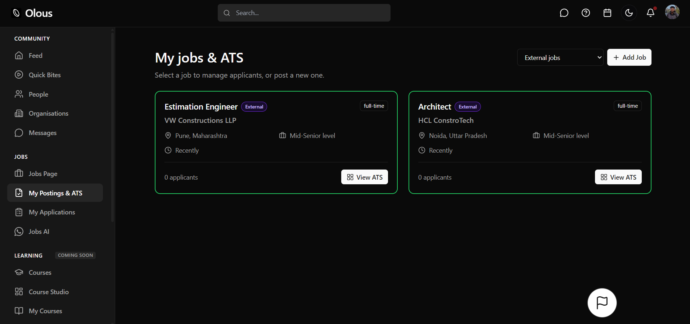
Task: Click Noida, Uttar Pradesh location text
Action: click(458, 136)
